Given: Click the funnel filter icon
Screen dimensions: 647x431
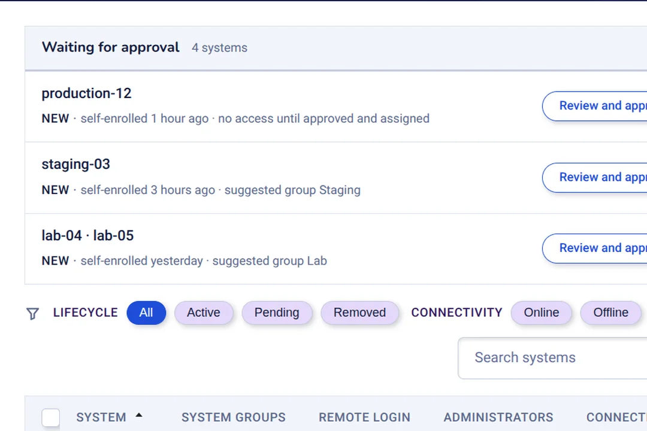Looking at the screenshot, I should tap(32, 314).
